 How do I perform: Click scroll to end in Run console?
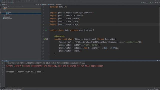[4, 67]
